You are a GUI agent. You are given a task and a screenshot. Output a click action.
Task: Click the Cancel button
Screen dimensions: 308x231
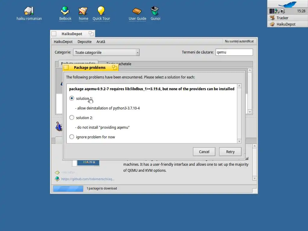tap(204, 152)
